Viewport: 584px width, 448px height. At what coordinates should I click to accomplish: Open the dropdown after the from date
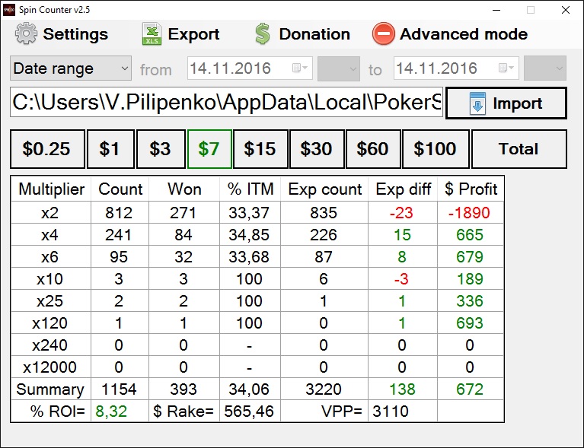tap(338, 68)
